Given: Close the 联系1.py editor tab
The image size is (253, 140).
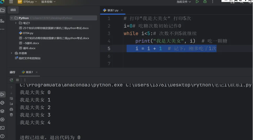Looking at the screenshot, I should 122,10.
